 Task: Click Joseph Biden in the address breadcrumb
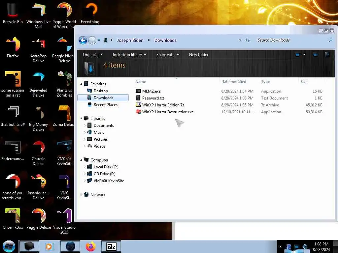tap(130, 40)
